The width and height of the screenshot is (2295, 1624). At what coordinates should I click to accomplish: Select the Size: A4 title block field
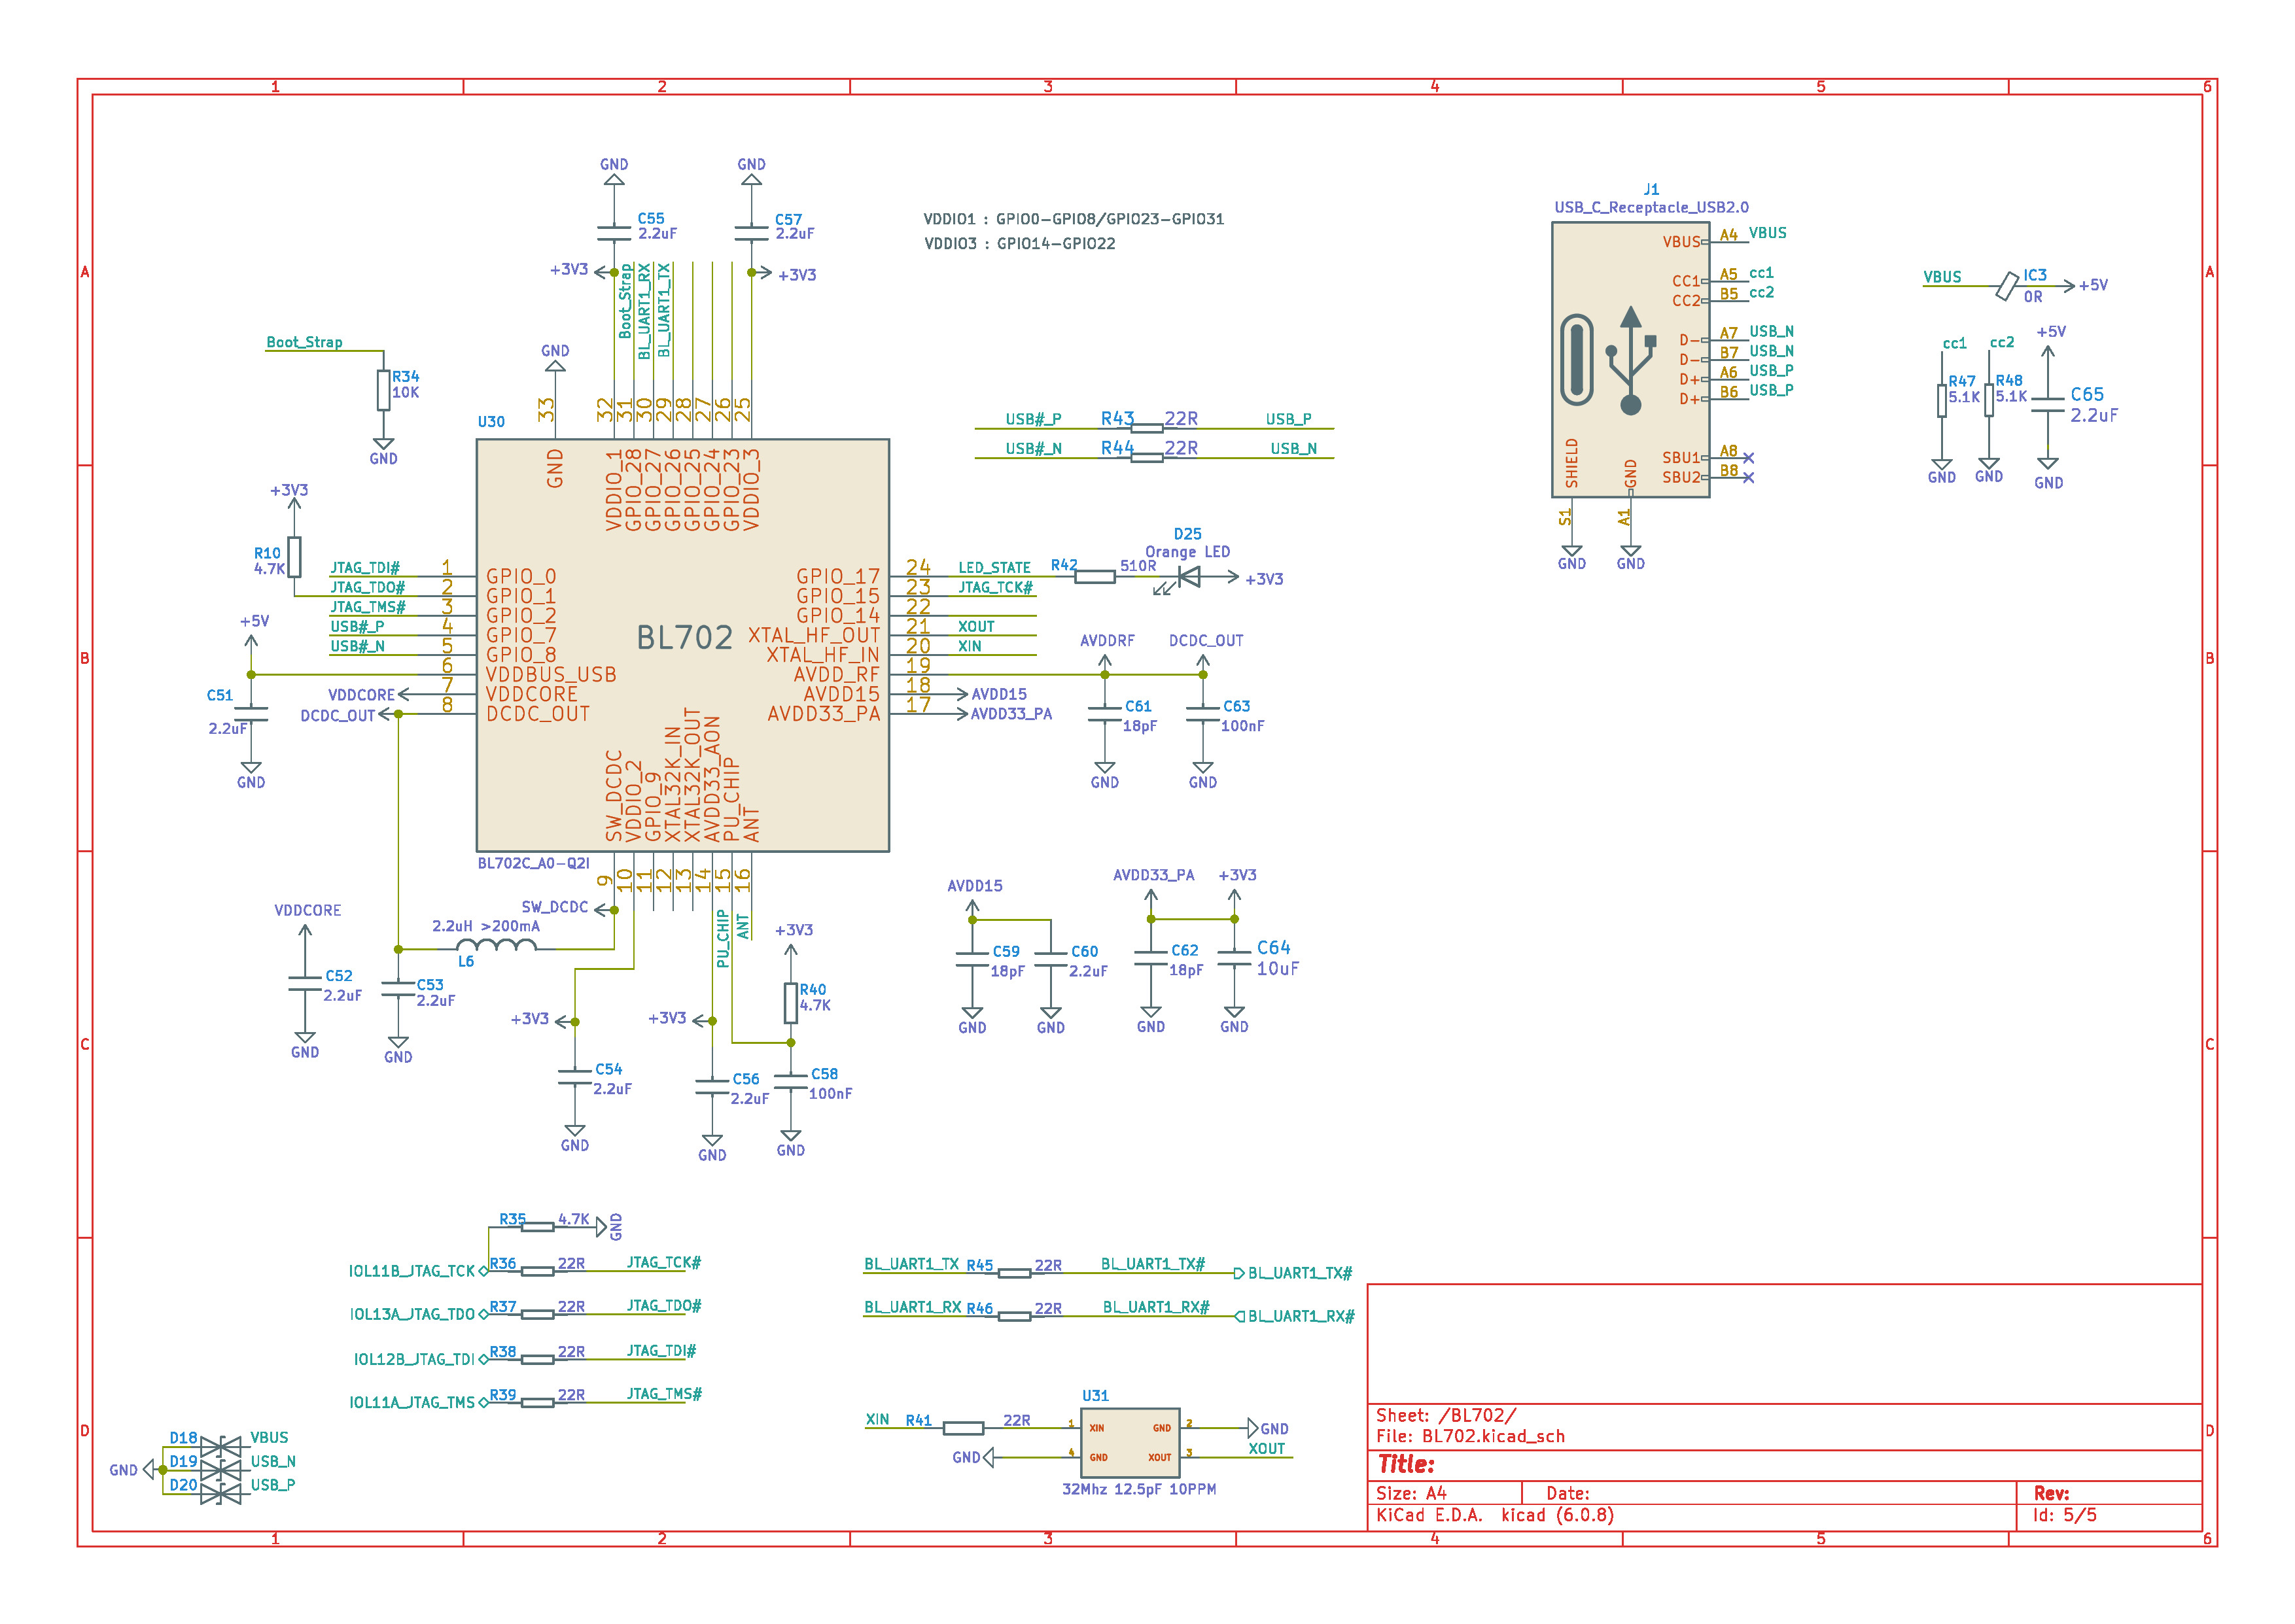1411,1493
